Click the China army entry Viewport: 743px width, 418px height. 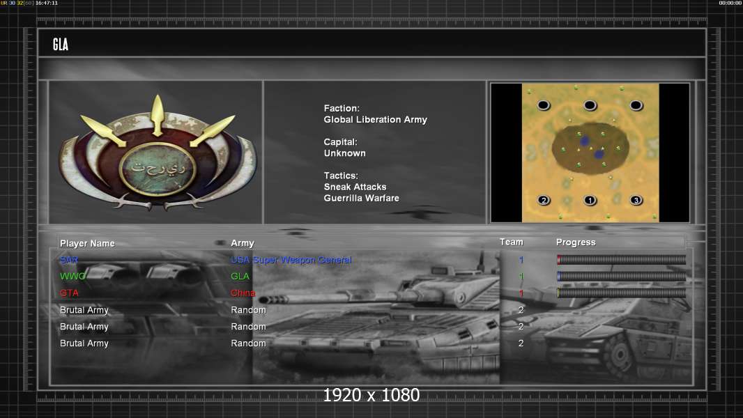pyautogui.click(x=243, y=293)
